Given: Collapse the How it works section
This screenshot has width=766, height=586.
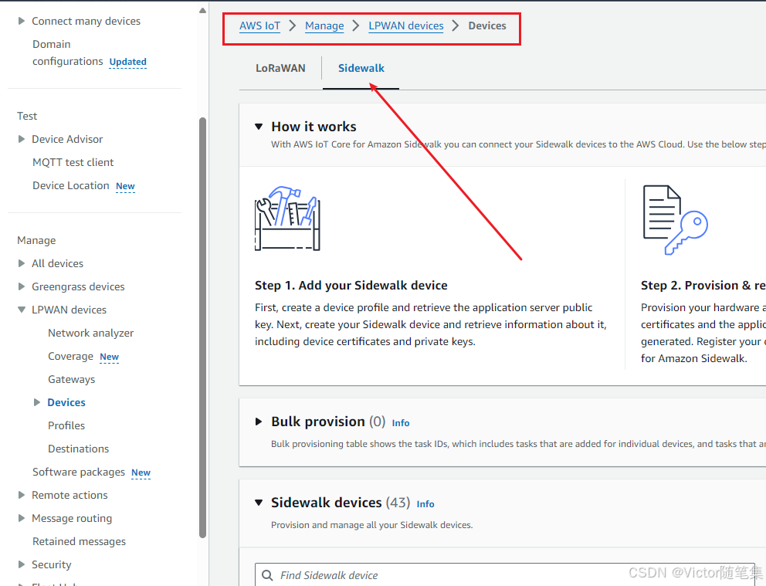Looking at the screenshot, I should click(259, 127).
